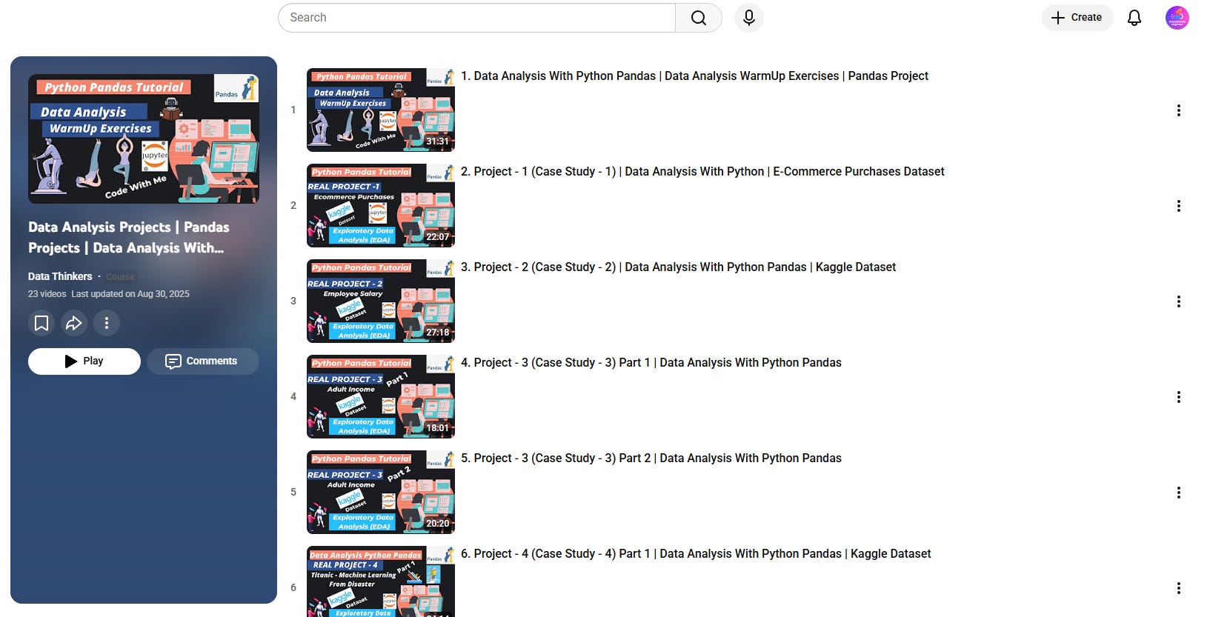Click Titanic Machine Learning project thumbnail

click(x=381, y=581)
